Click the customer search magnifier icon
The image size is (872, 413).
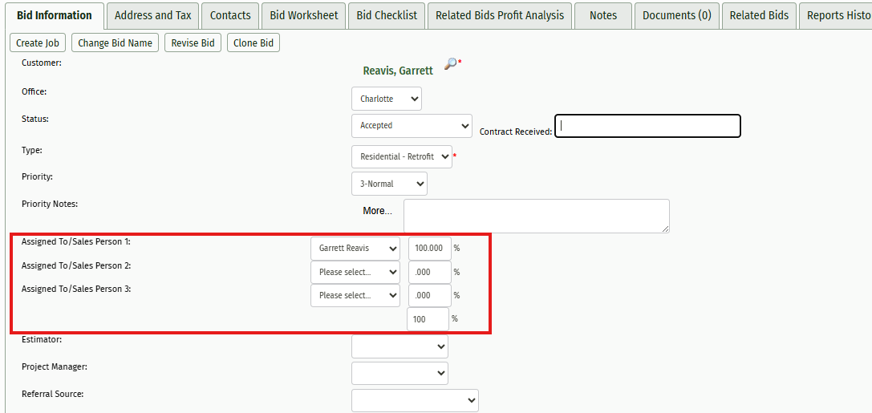coord(450,64)
